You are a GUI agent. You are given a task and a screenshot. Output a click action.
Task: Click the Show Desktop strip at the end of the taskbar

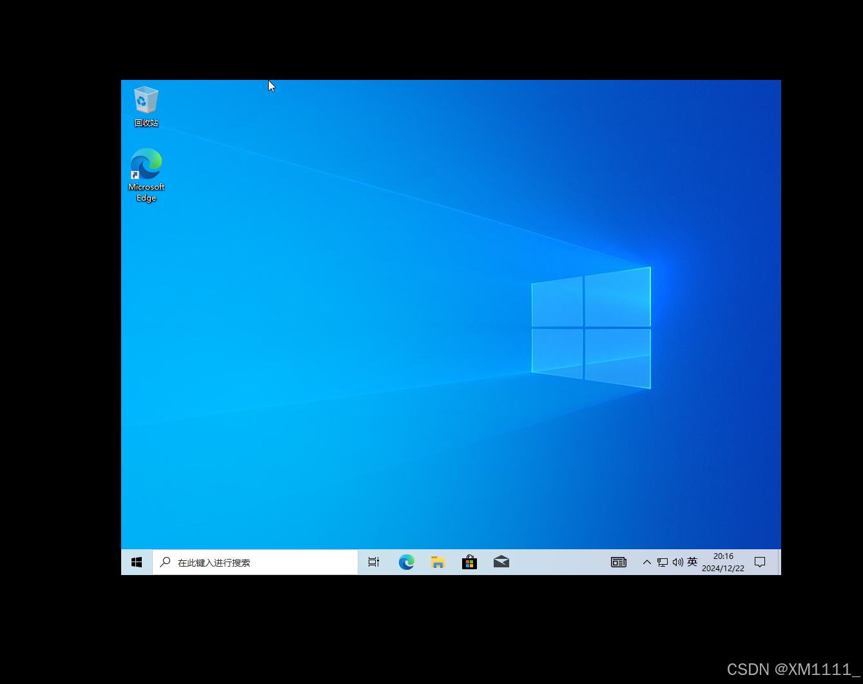pos(779,562)
